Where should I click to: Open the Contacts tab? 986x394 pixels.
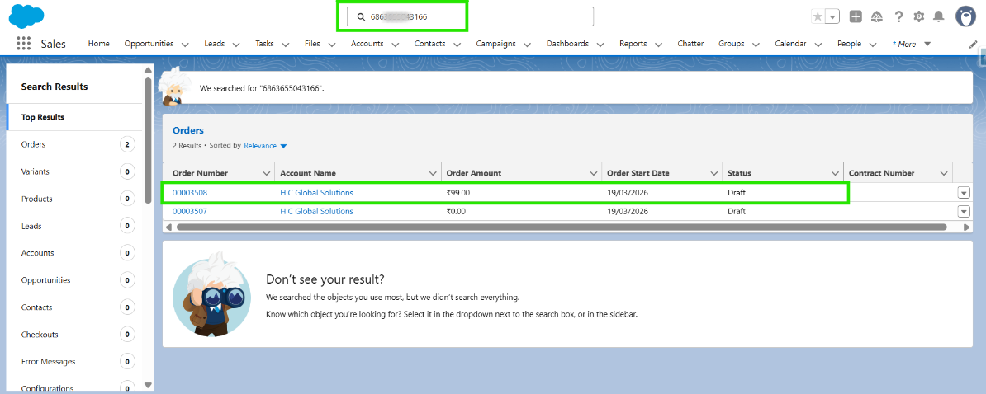click(429, 44)
